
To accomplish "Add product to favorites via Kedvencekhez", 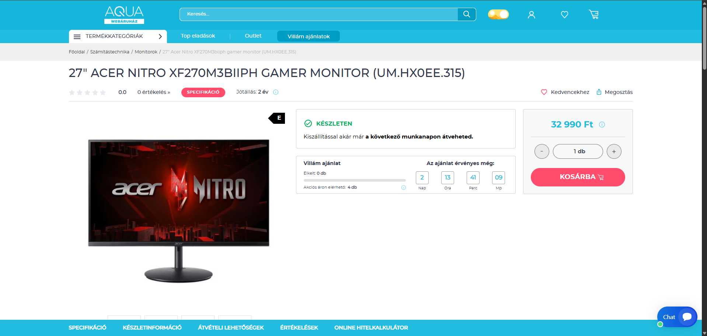I will tap(565, 92).
